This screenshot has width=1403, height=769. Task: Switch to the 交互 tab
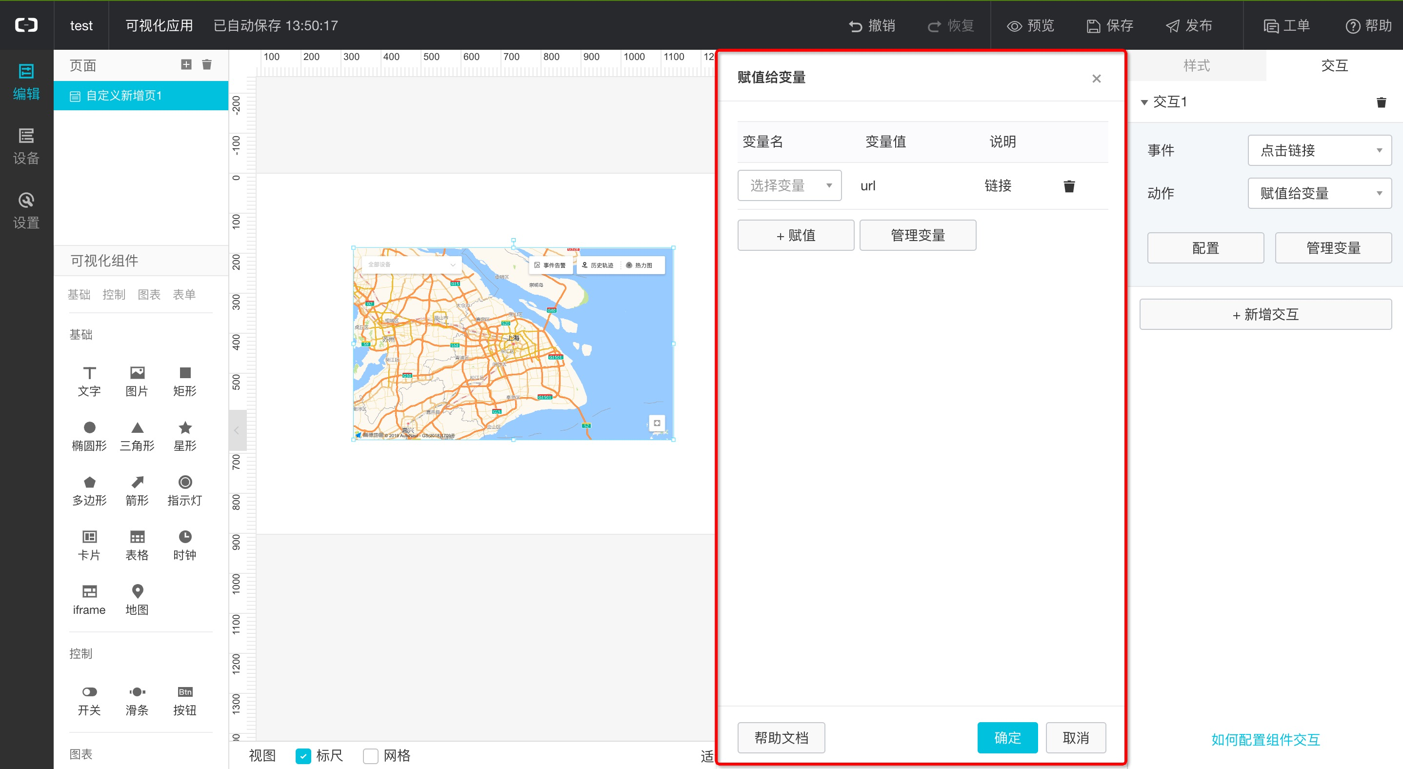[1334, 65]
